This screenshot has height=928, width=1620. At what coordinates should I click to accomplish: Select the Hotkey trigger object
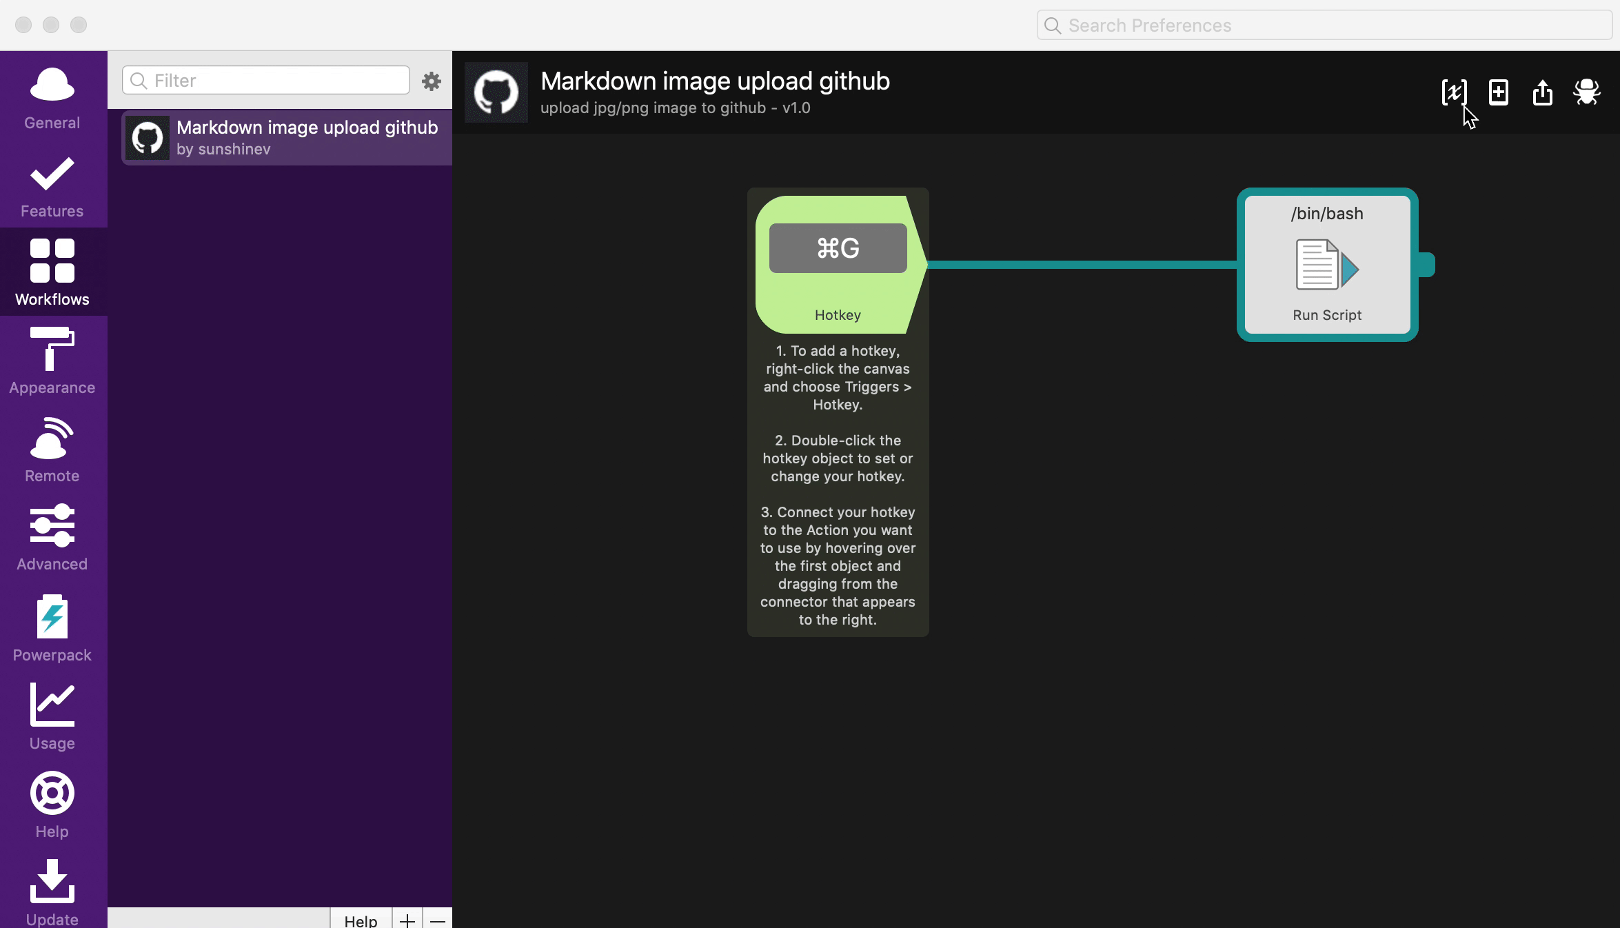(x=841, y=265)
